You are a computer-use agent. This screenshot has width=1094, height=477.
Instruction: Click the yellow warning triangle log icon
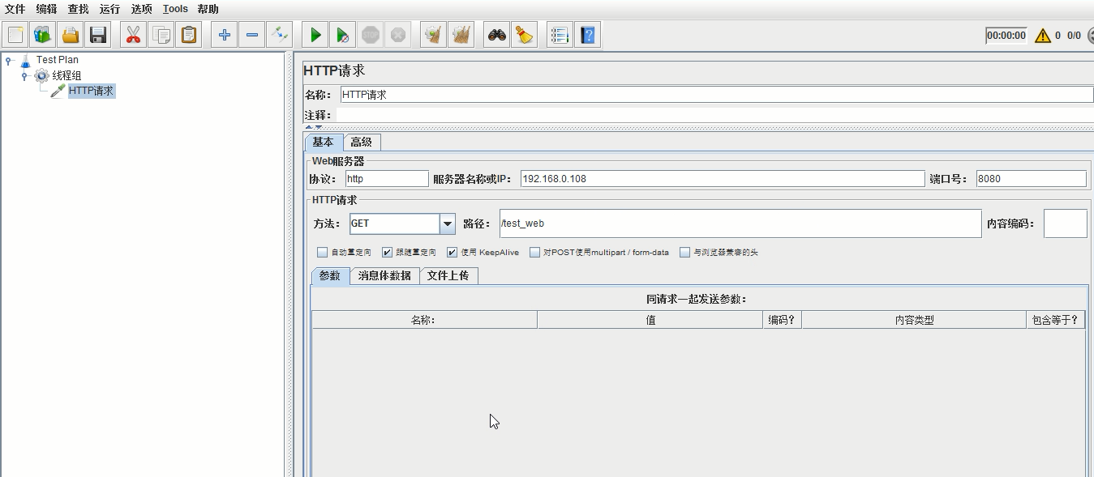(x=1042, y=36)
